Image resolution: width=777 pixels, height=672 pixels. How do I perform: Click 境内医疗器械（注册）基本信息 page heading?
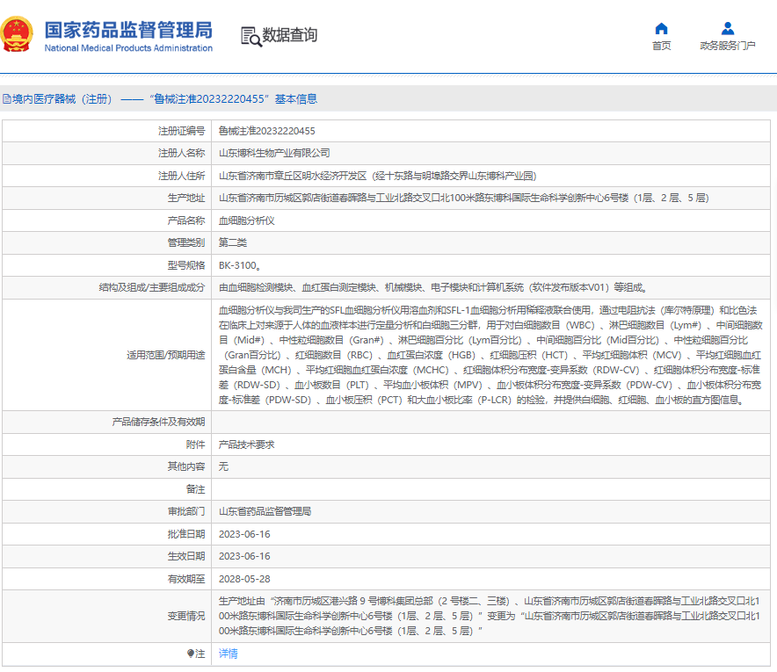point(164,99)
